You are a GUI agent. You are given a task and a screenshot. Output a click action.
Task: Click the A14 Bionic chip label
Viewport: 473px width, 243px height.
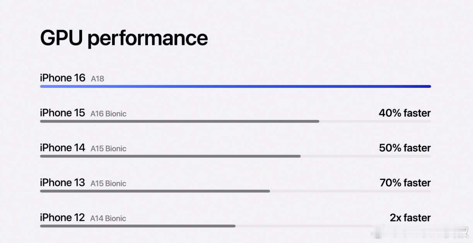[108, 218]
